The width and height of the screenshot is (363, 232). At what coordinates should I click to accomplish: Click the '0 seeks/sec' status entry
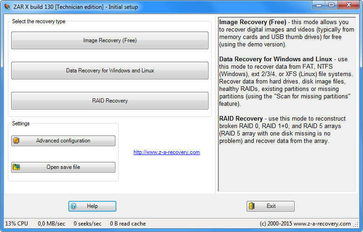(87, 224)
